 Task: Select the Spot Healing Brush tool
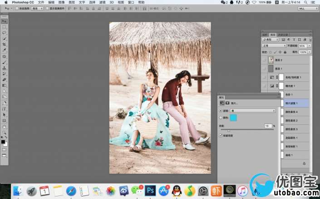[x=4, y=56]
